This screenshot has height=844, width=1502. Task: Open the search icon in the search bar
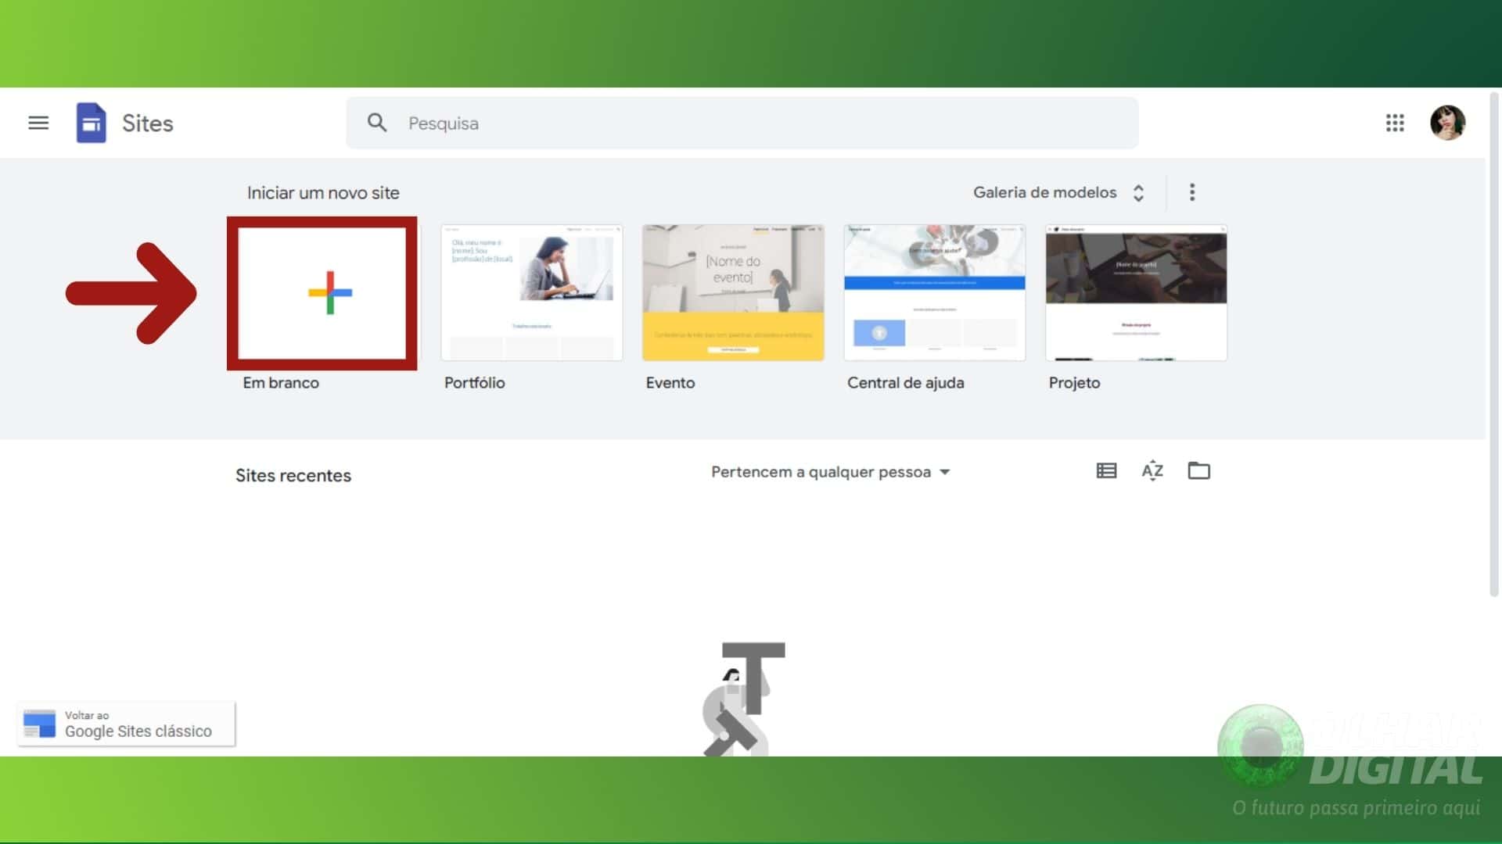[377, 123]
